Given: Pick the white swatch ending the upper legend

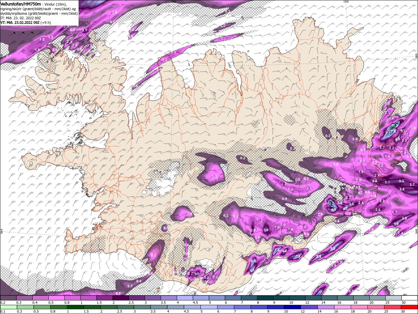Looking at the screenshot, I should click(410, 298).
